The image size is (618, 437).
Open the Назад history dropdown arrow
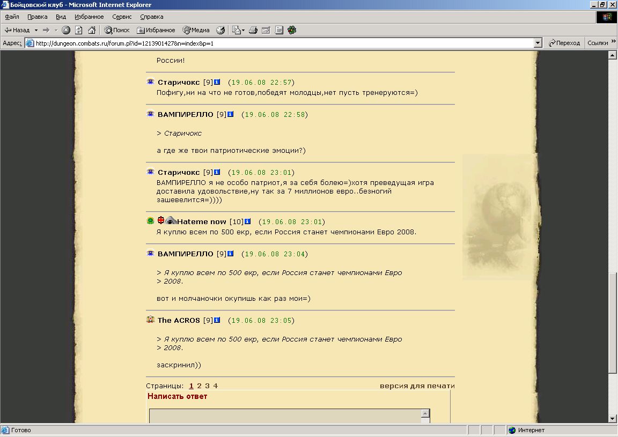[x=36, y=30]
